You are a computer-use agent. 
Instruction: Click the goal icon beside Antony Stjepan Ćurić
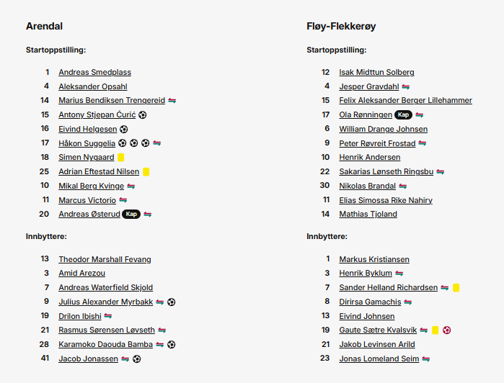(x=143, y=115)
